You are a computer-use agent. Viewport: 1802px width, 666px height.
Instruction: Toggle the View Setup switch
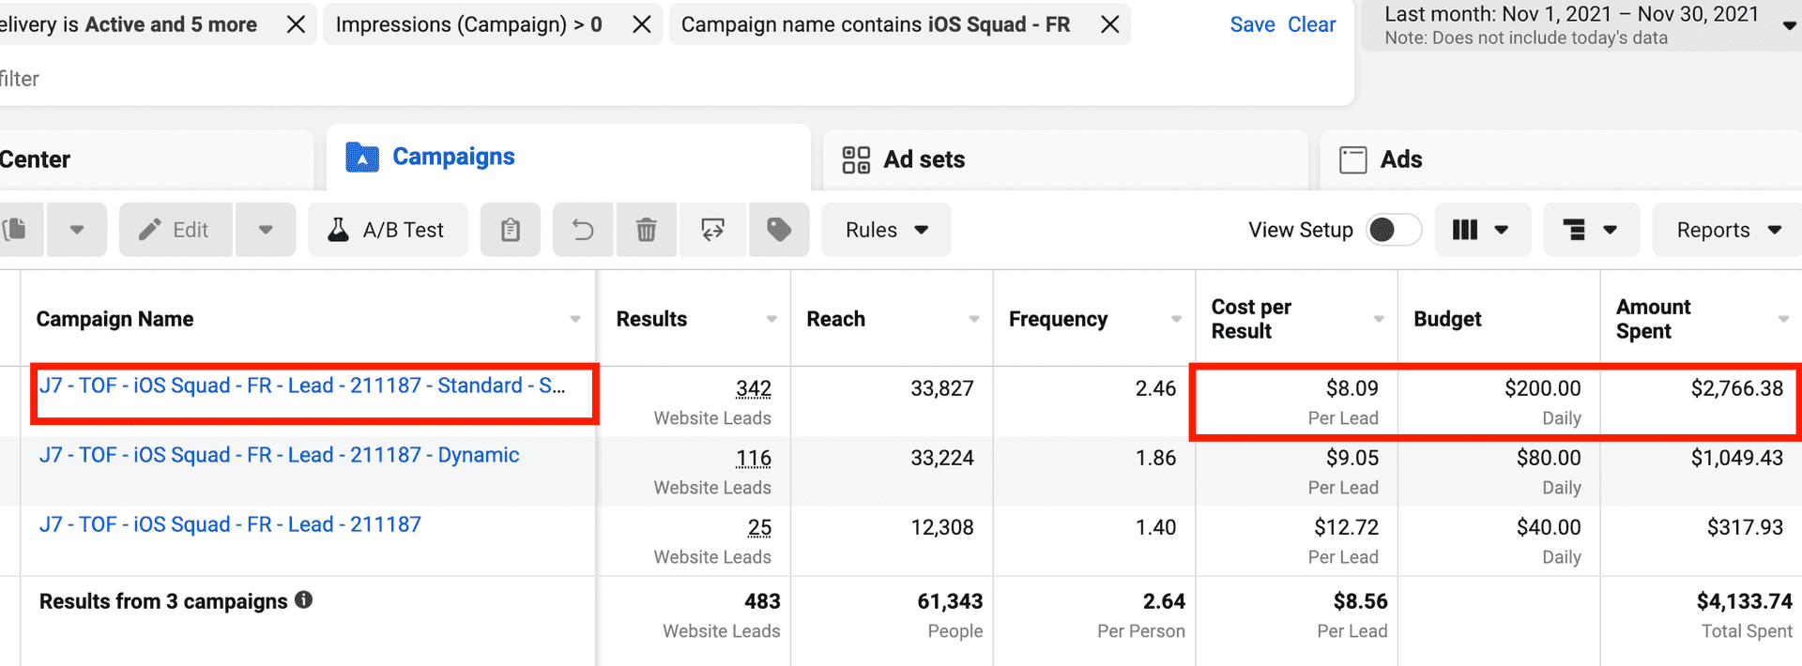tap(1393, 230)
